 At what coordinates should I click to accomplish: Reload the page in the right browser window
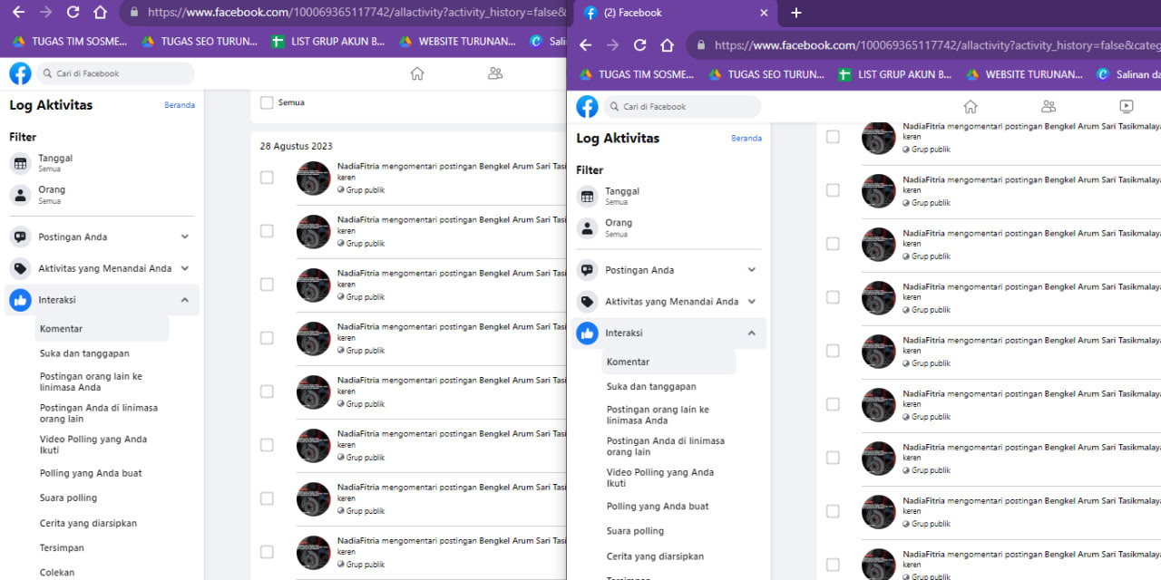[x=639, y=45]
